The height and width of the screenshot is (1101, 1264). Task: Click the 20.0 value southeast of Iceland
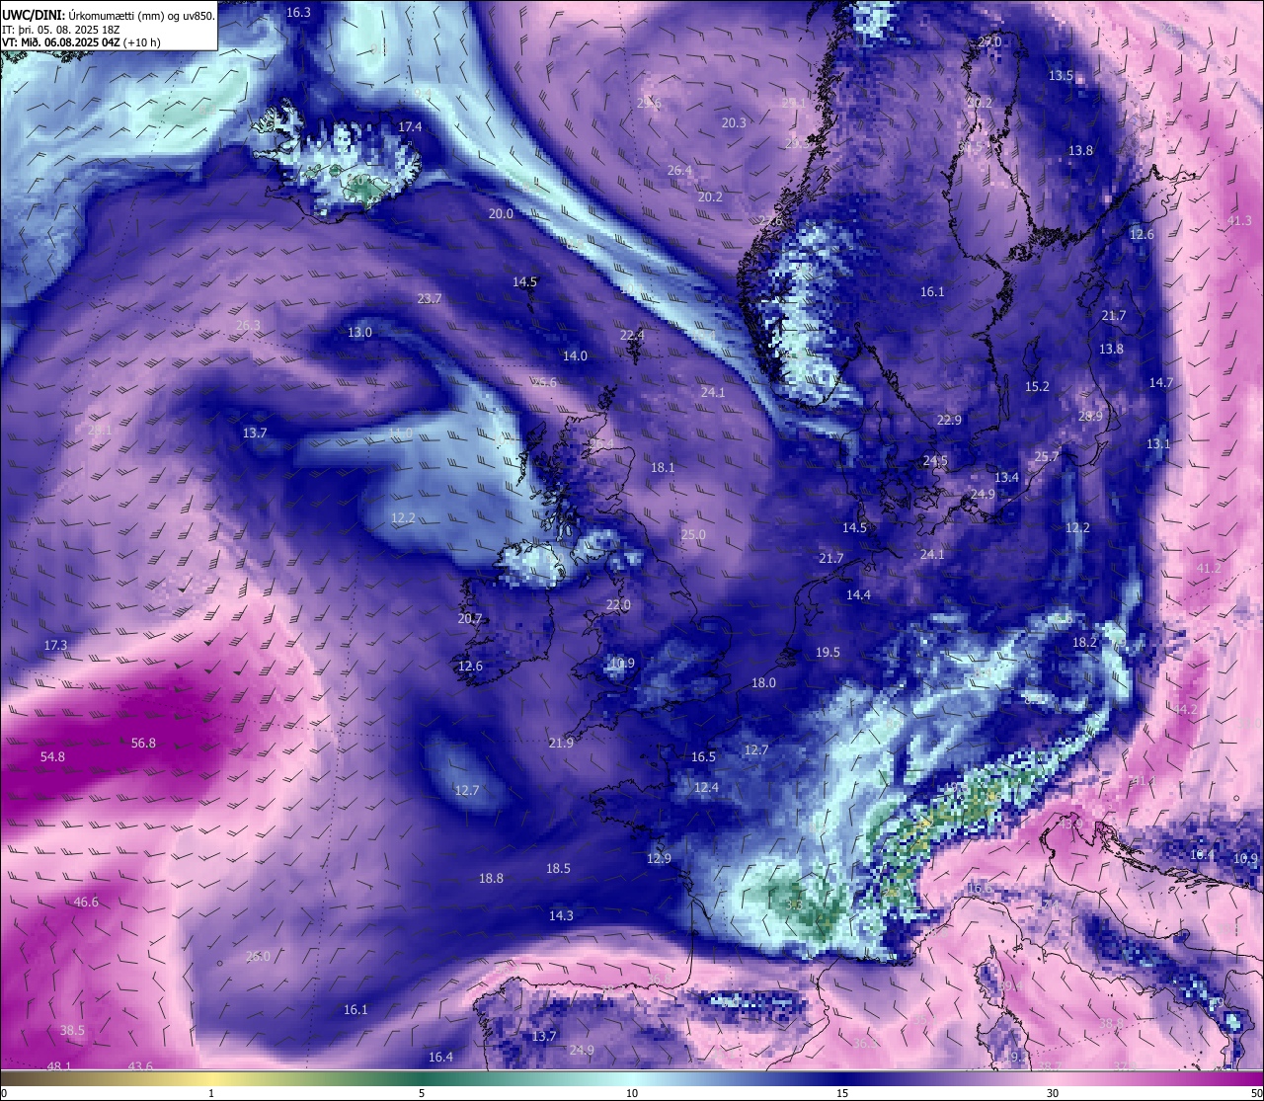501,214
